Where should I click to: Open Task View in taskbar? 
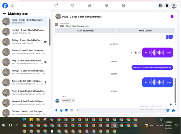coord(17,125)
